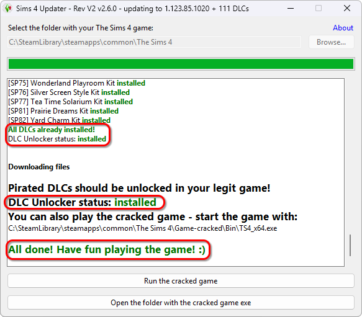Viewport: 362px width, 317px height.
Task: Close the Sims 4 Updater window
Action: click(346, 9)
